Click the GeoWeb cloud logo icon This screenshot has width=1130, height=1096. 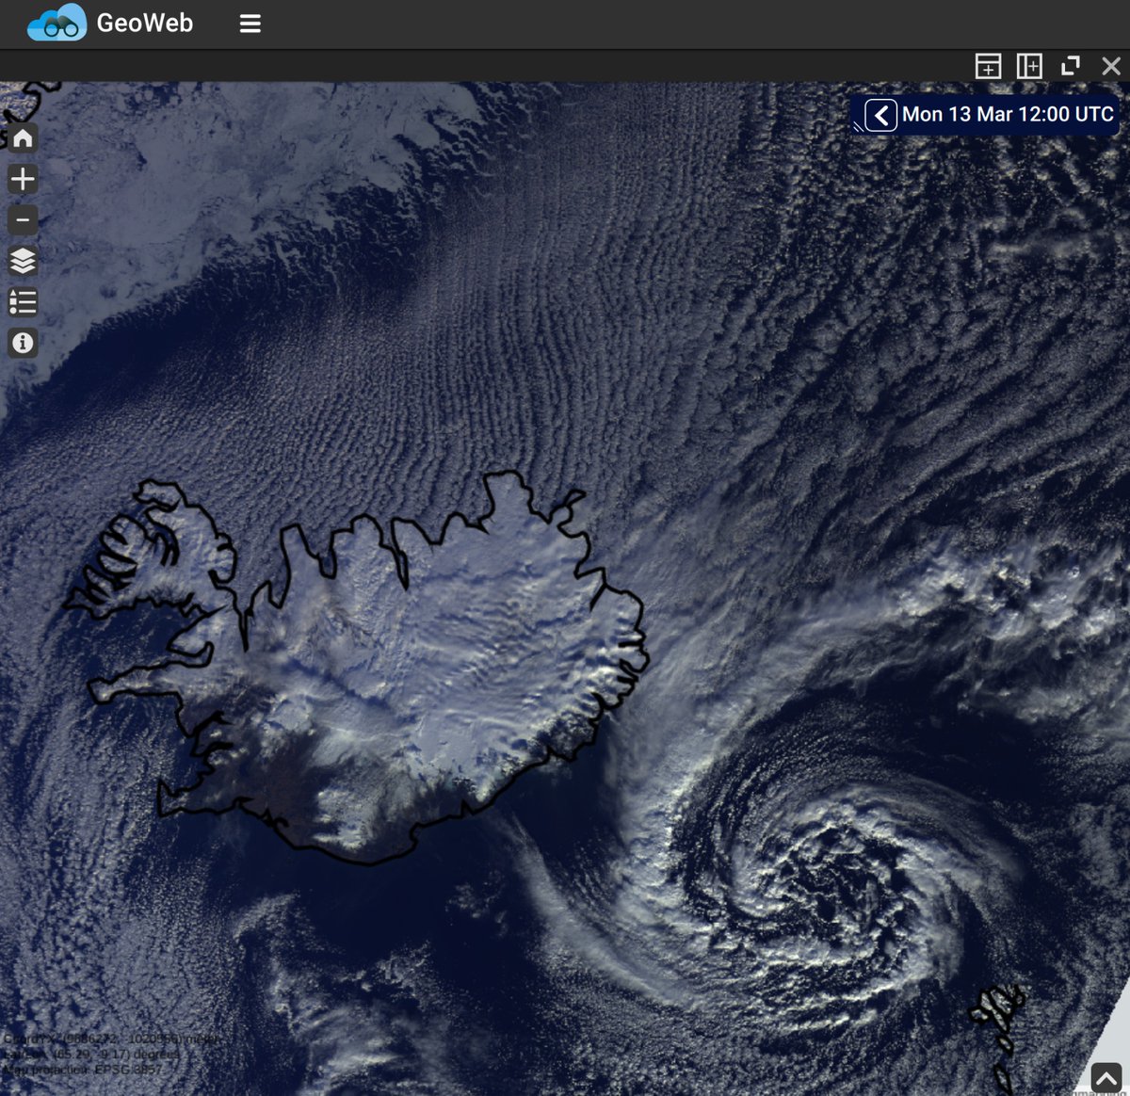[x=56, y=23]
